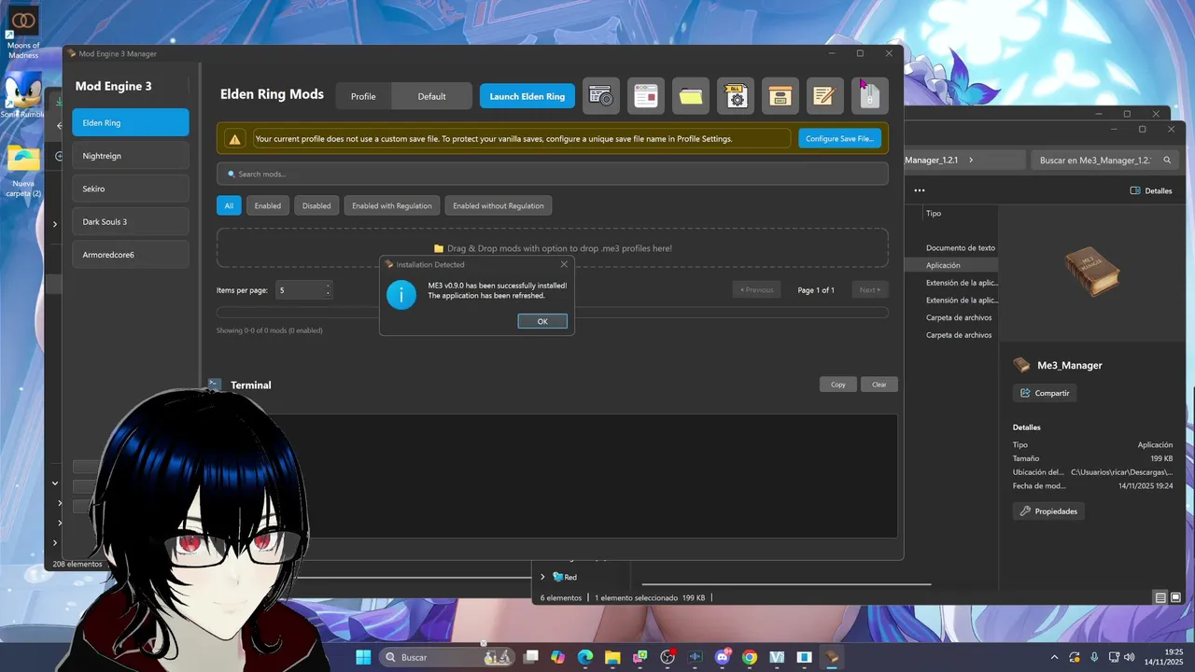Switch to Armoredcore6 in the sidebar
The height and width of the screenshot is (672, 1195).
click(131, 254)
